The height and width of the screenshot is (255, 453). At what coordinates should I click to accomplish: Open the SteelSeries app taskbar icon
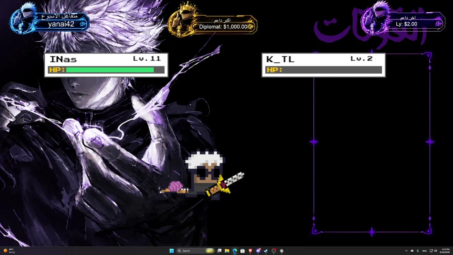pos(282,251)
